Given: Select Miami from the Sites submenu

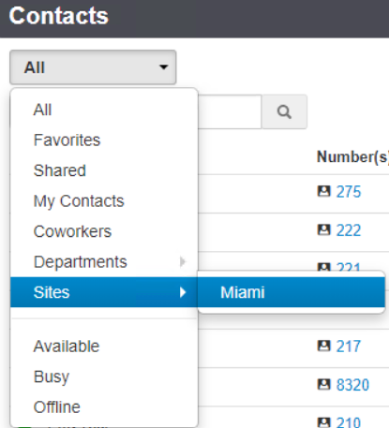Looking at the screenshot, I should click(292, 292).
